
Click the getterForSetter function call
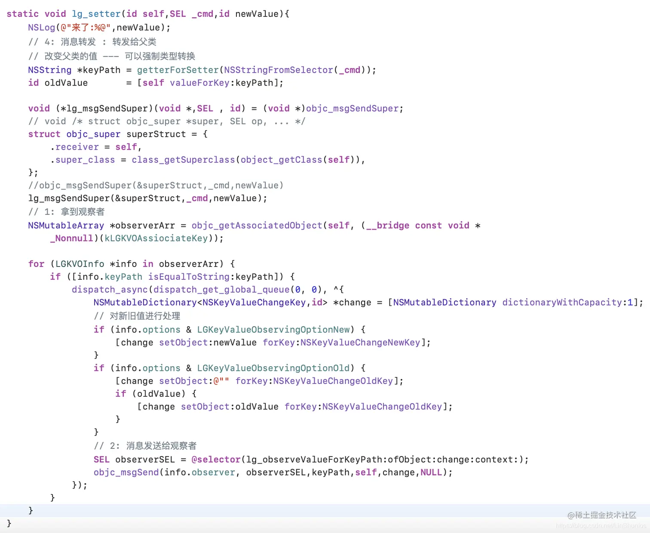pos(178,70)
